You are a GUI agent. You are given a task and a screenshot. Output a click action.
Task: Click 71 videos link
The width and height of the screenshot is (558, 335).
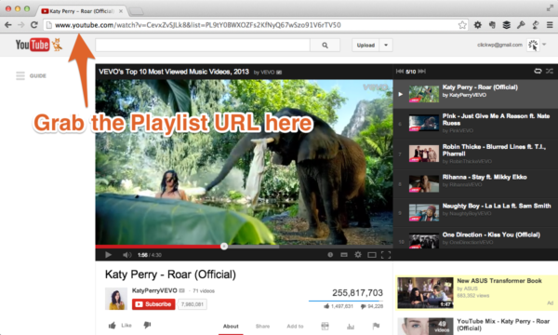click(x=204, y=291)
